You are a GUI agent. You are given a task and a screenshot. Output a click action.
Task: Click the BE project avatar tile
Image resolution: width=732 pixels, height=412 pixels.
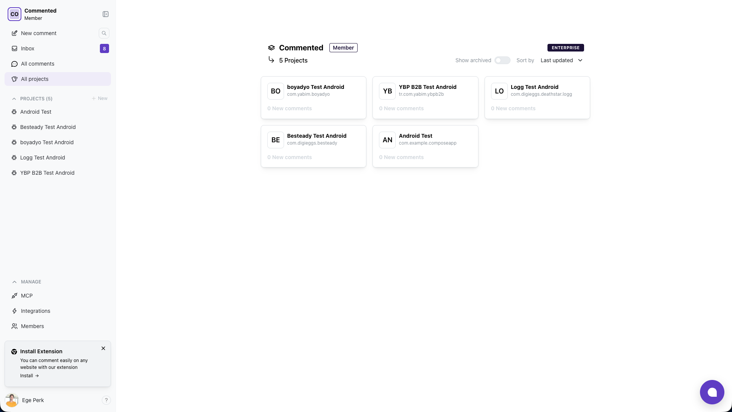pyautogui.click(x=276, y=140)
